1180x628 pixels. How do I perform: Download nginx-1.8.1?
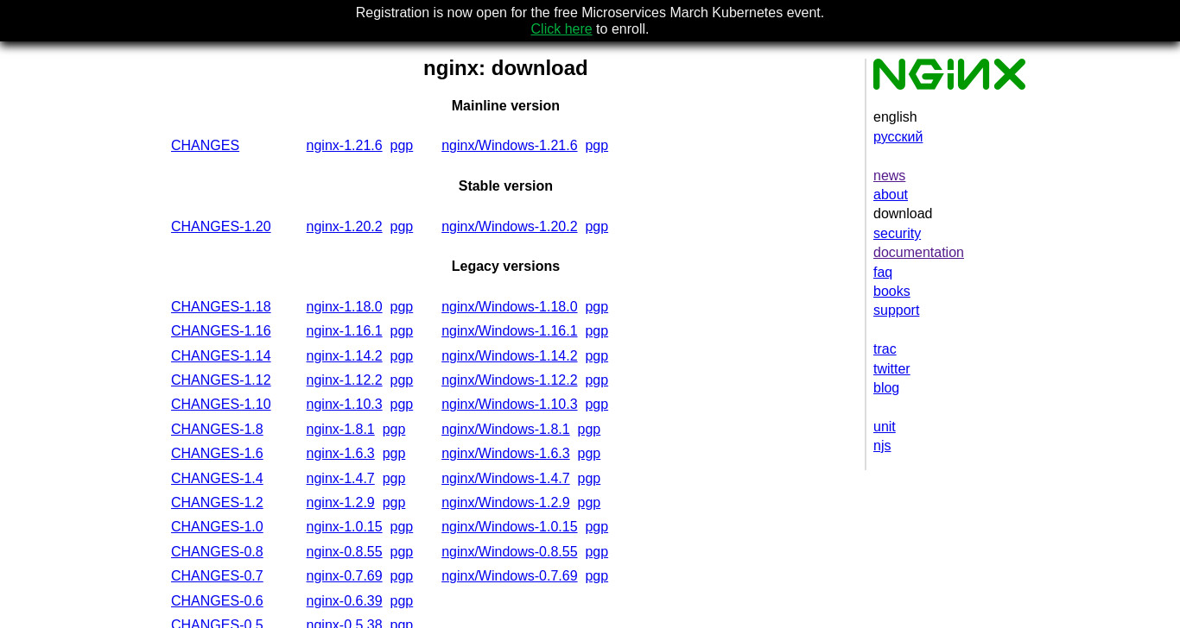click(340, 430)
